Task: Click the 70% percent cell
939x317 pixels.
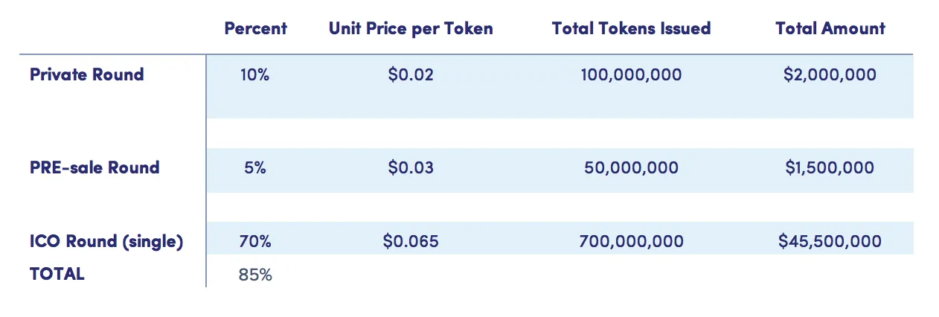Action: 255,242
